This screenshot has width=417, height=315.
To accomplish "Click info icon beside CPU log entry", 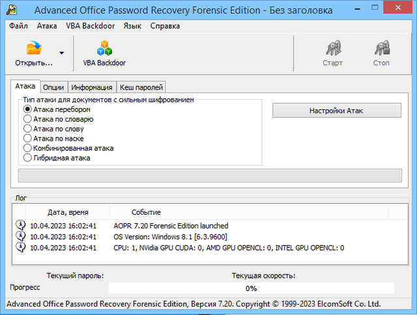I will (x=20, y=247).
